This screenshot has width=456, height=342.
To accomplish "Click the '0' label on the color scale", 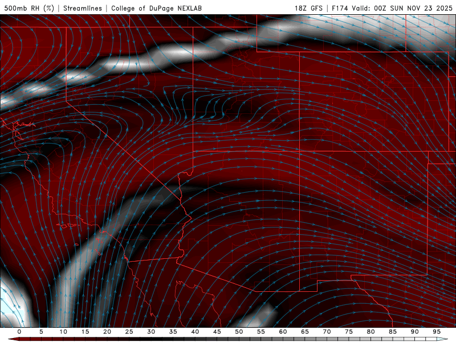I will (x=19, y=332).
